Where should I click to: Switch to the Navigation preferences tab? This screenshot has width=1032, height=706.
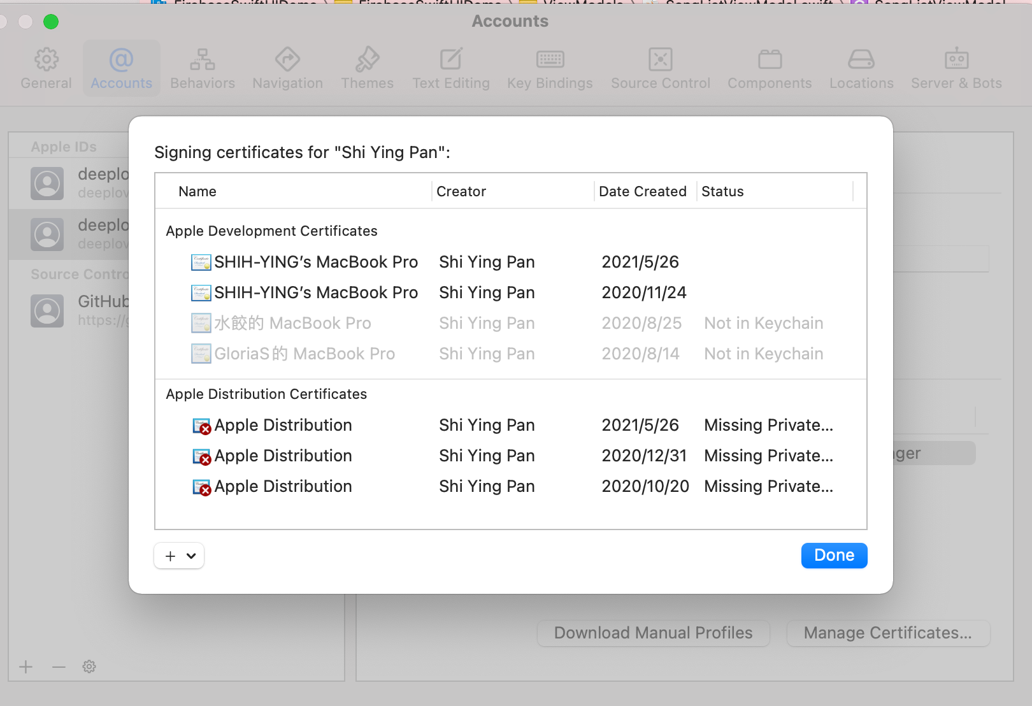[x=287, y=68]
